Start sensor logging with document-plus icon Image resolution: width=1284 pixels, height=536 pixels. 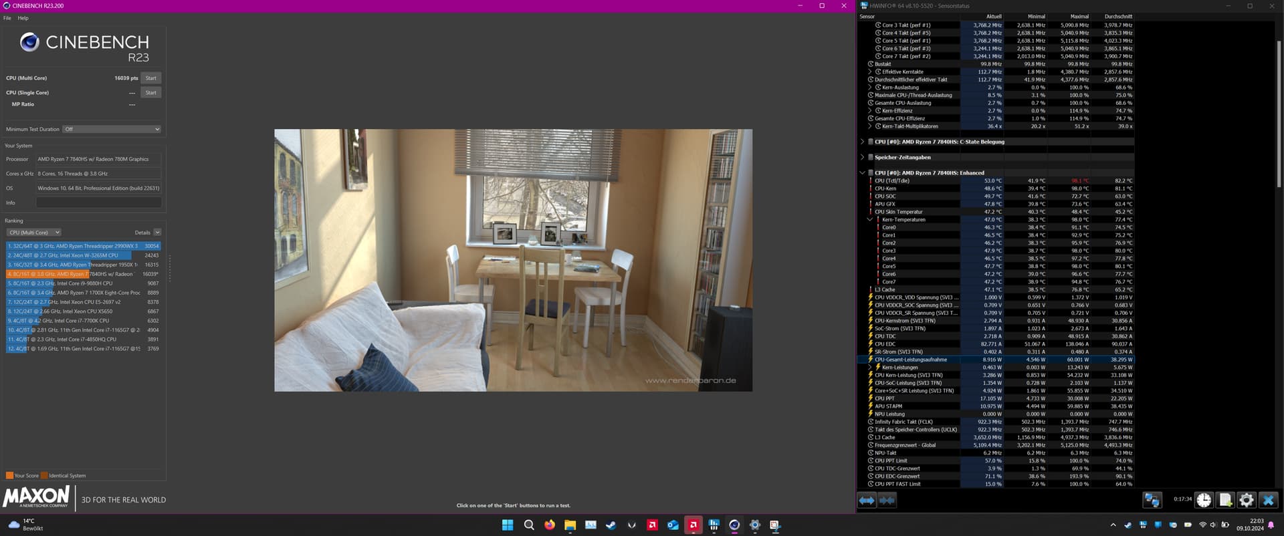[1225, 500]
